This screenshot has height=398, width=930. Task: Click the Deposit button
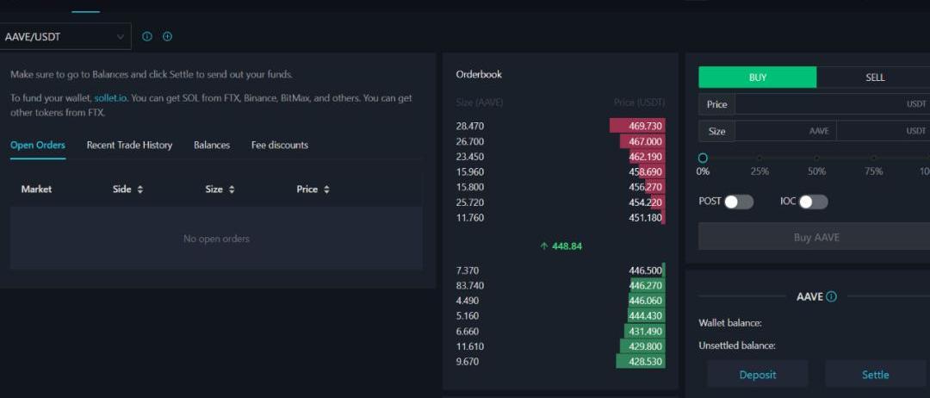(x=758, y=375)
